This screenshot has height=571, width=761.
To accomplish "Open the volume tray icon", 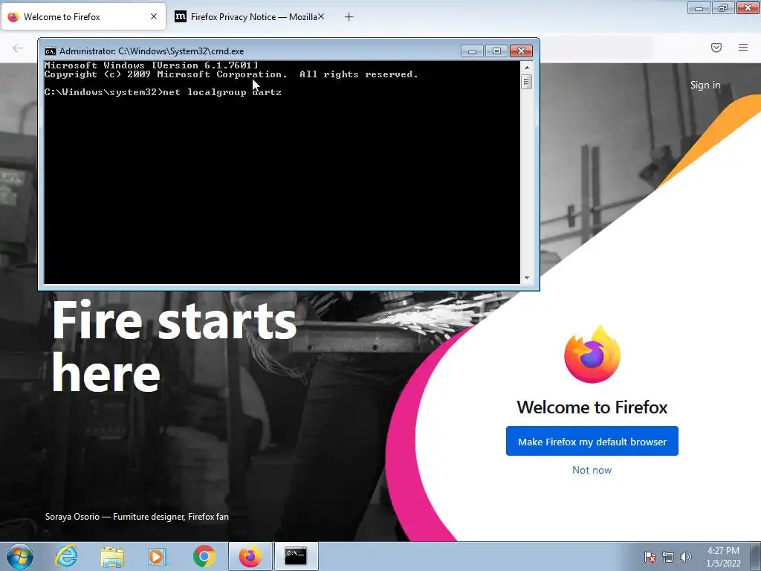I will (x=685, y=557).
